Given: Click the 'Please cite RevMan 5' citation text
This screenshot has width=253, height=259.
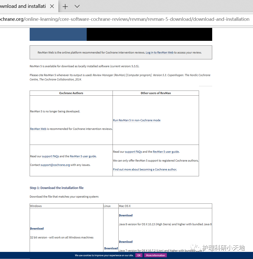Looking at the screenshot, I should pyautogui.click(x=120, y=77).
